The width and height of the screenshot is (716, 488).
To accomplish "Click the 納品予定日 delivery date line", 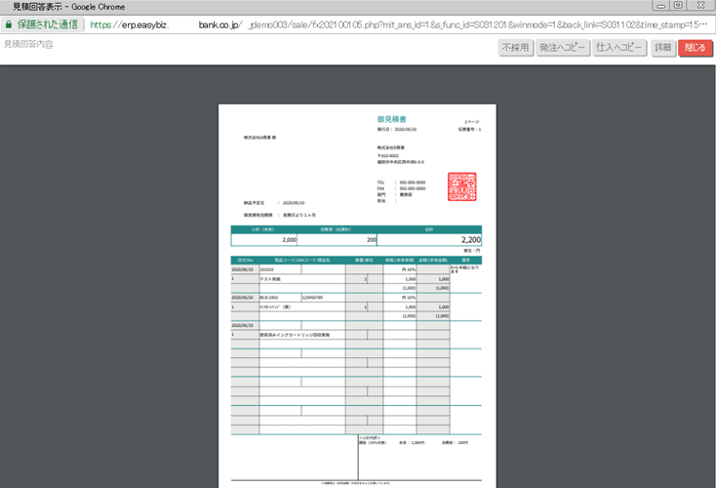I will [274, 203].
